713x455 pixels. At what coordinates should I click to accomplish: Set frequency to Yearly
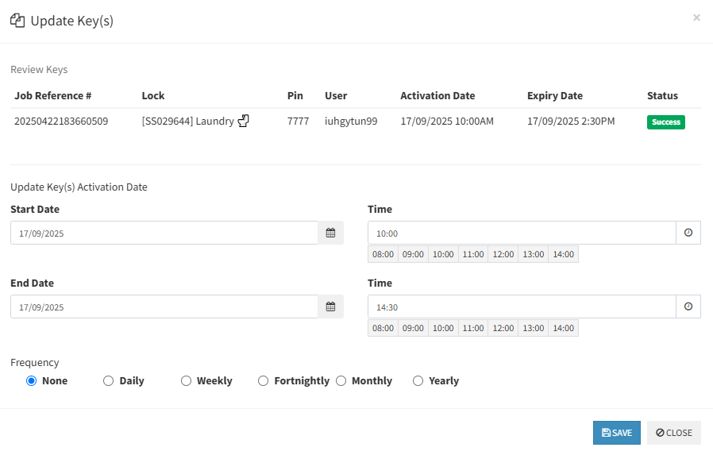click(x=418, y=381)
